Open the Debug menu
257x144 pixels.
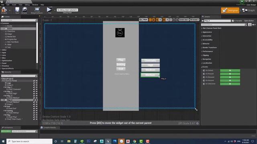(27, 5)
